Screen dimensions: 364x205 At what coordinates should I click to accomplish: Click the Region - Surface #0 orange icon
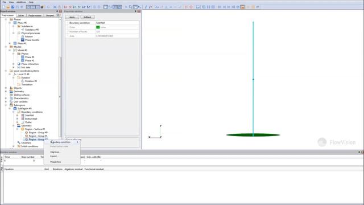[x=23, y=129]
